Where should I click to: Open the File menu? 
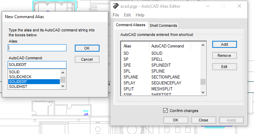116,15
